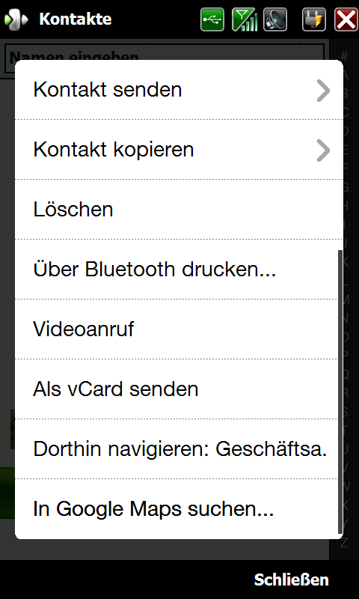Click the menu's vertical scrollbar thumb
The width and height of the screenshot is (359, 599).
tap(340, 392)
